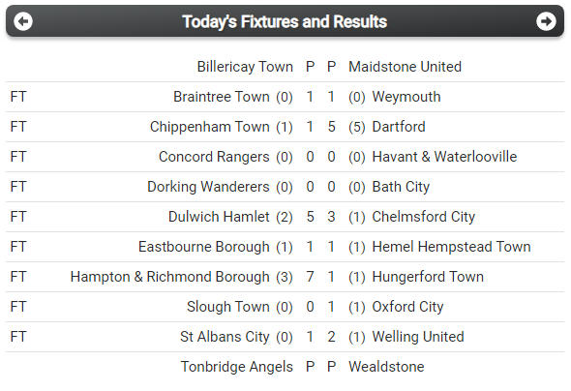Select the Braintree Town vs Weymouth match
The image size is (571, 391).
285,97
